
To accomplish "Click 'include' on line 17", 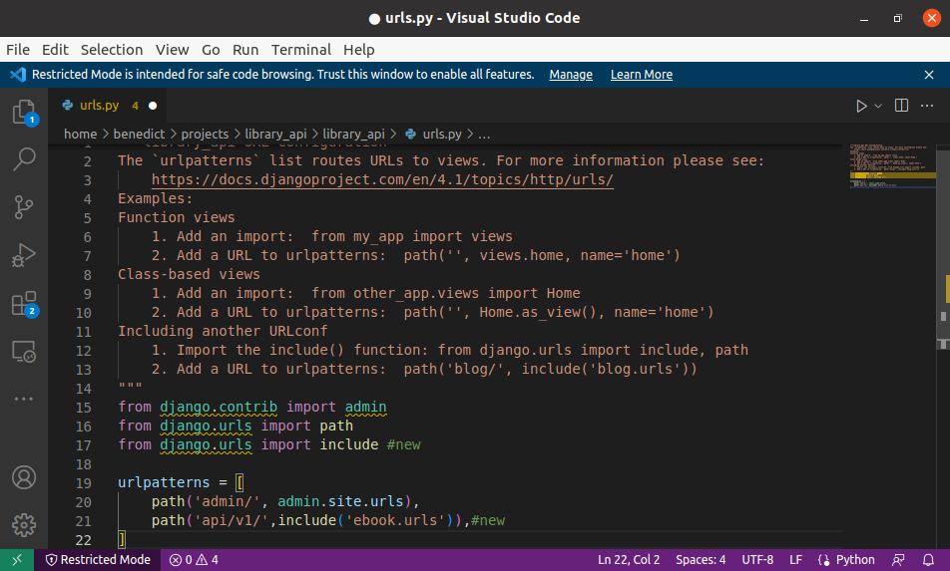I will (x=349, y=444).
